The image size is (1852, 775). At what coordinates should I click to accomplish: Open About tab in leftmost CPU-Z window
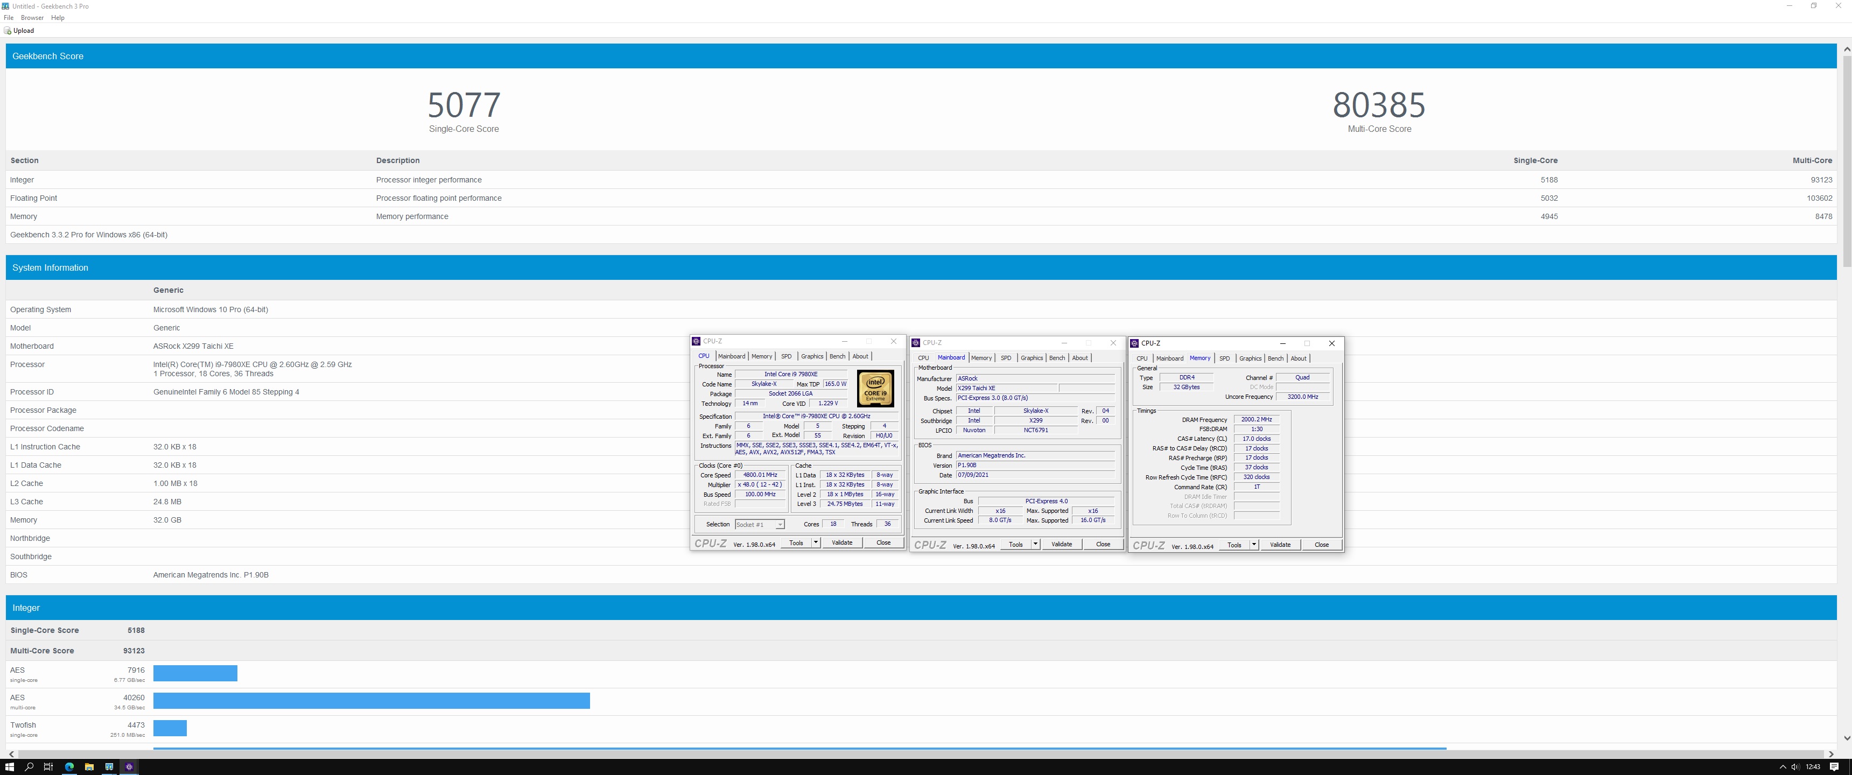click(860, 357)
